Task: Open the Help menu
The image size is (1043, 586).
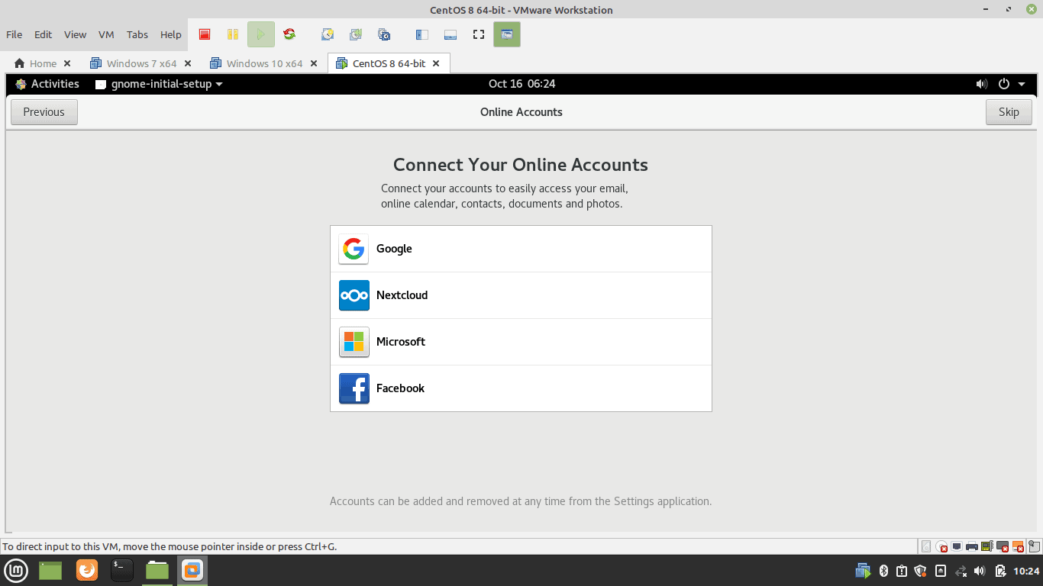Action: click(171, 34)
